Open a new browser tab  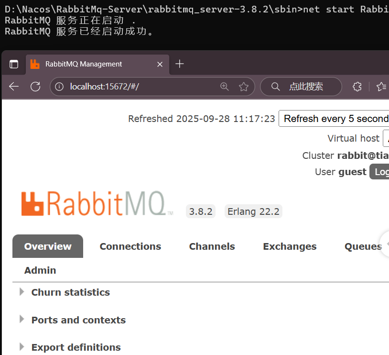coord(180,64)
